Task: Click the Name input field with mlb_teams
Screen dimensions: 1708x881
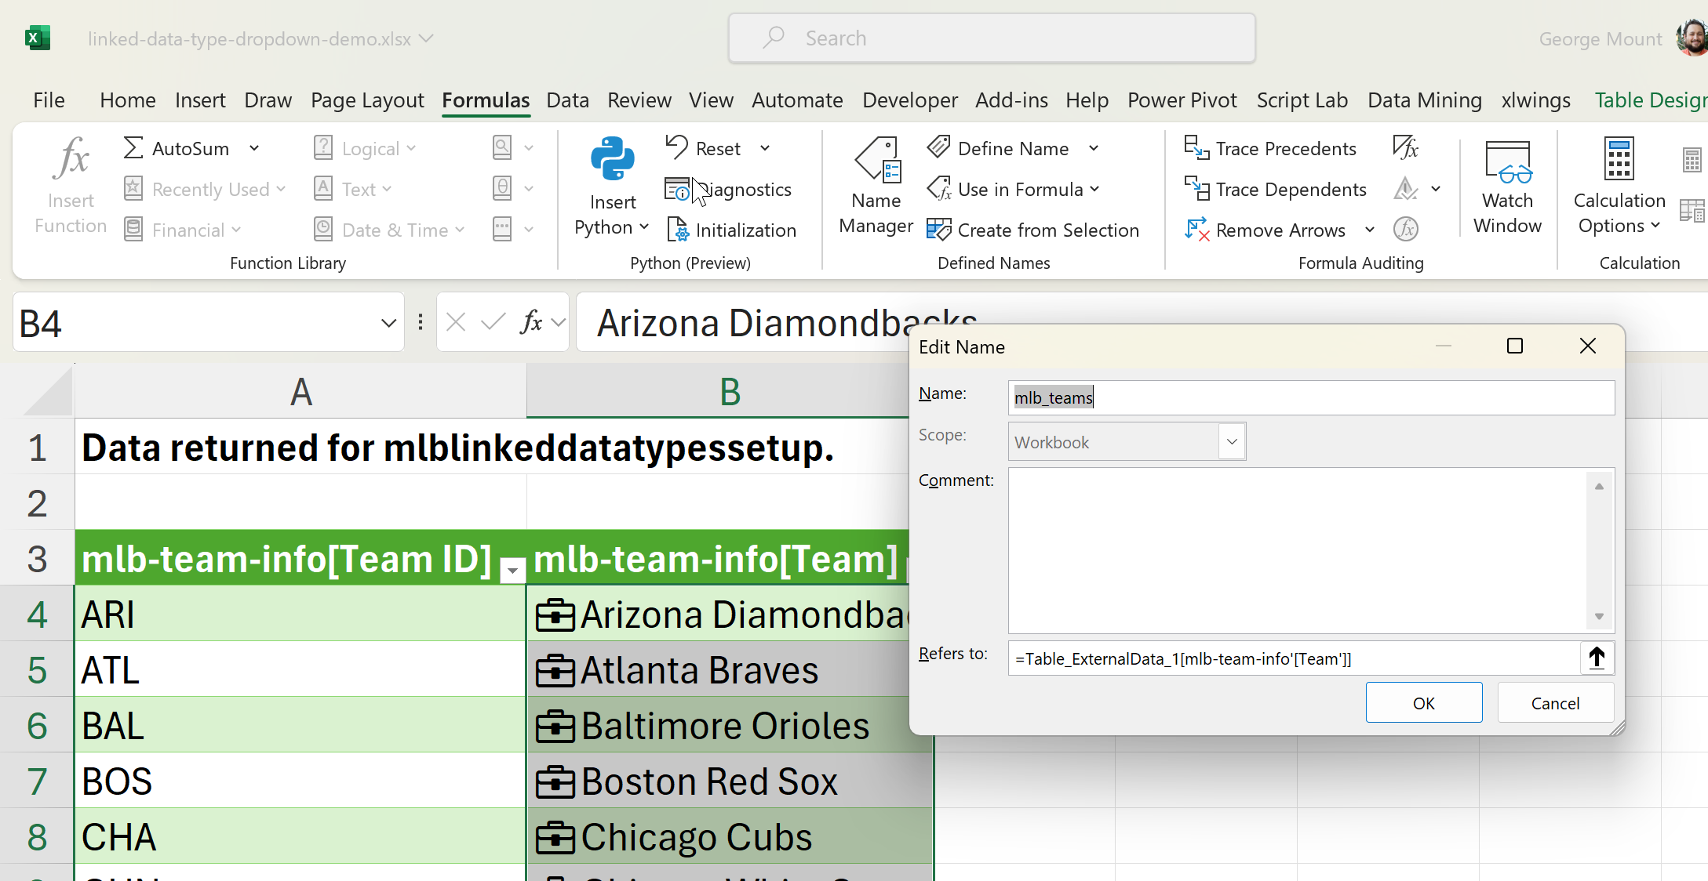Action: [x=1310, y=397]
